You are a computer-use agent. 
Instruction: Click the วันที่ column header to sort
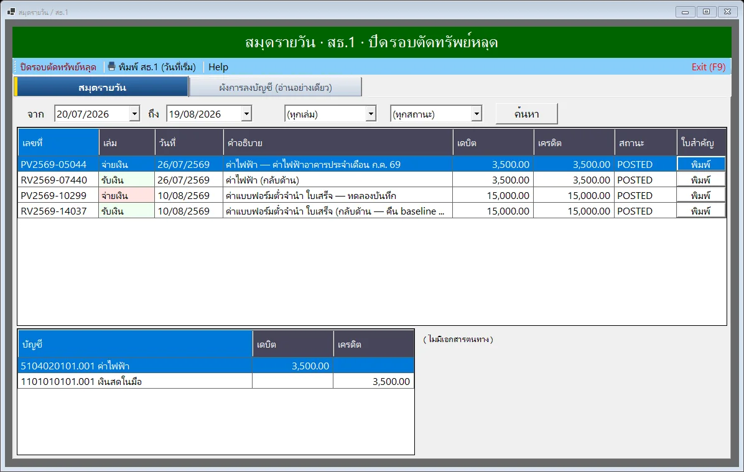[189, 143]
